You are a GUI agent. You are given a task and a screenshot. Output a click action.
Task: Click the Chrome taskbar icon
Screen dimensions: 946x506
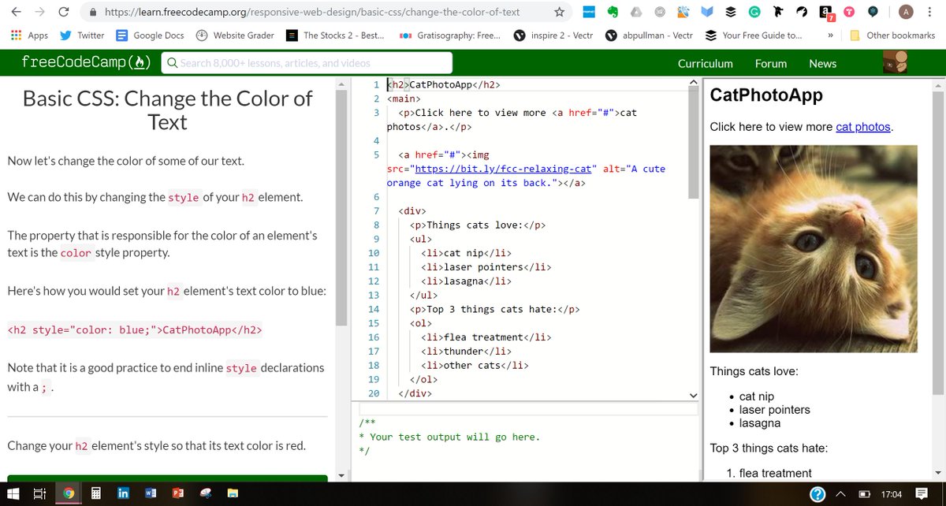coord(69,494)
